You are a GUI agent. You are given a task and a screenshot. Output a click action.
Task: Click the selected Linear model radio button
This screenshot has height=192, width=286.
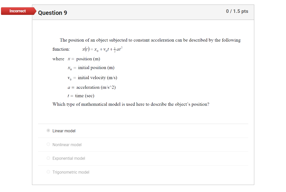tap(48, 130)
